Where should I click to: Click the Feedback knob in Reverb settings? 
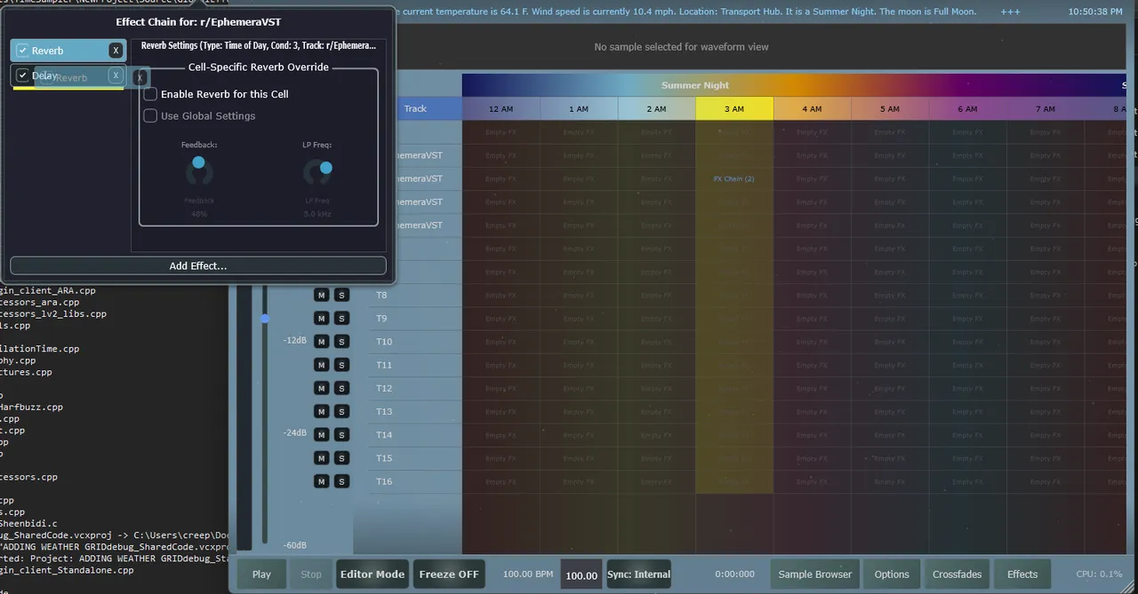pos(199,170)
